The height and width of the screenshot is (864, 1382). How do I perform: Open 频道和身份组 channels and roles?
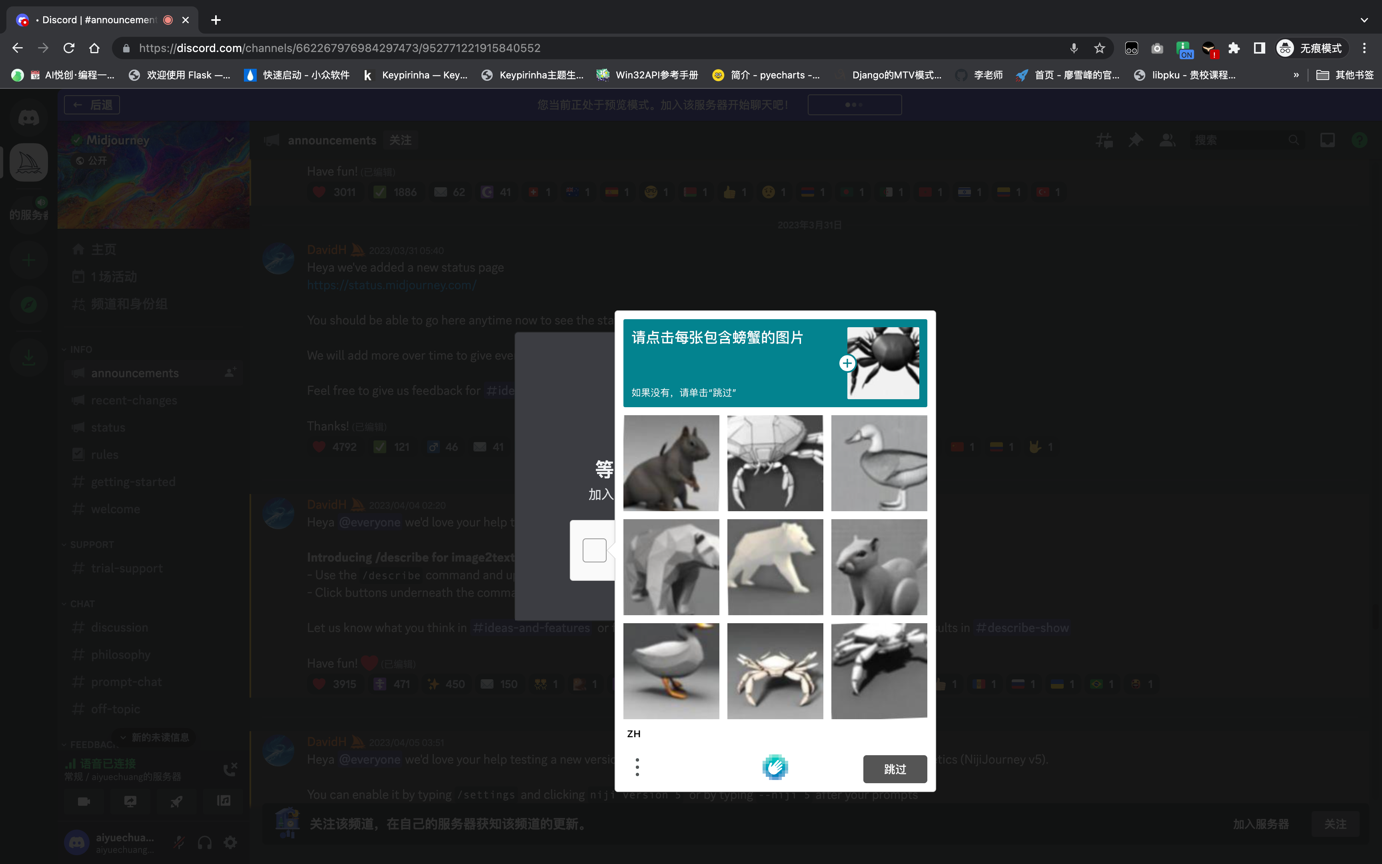click(154, 304)
